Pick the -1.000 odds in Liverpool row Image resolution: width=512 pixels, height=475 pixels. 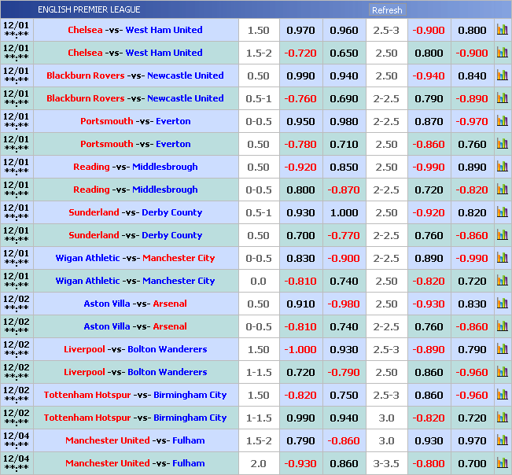pos(300,350)
